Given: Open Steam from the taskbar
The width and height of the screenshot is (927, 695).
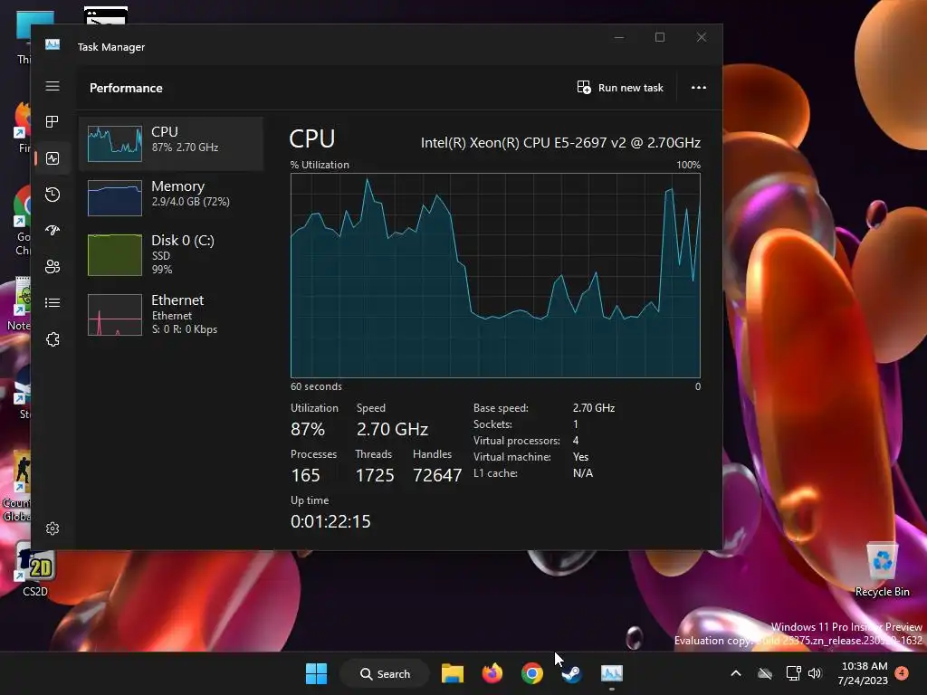Looking at the screenshot, I should coord(571,673).
